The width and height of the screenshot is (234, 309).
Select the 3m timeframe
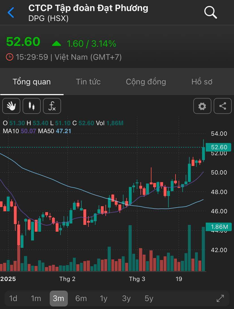click(x=58, y=298)
